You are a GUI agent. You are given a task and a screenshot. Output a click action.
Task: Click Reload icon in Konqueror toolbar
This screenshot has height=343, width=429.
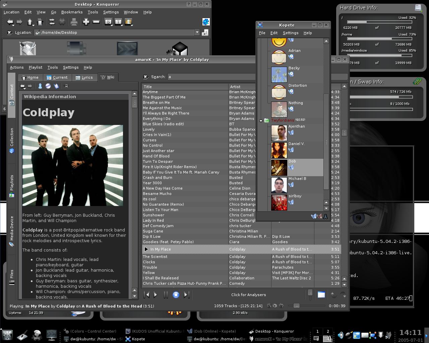point(52,22)
